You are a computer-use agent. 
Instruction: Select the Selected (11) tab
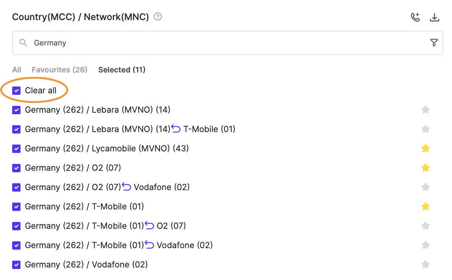click(x=122, y=70)
